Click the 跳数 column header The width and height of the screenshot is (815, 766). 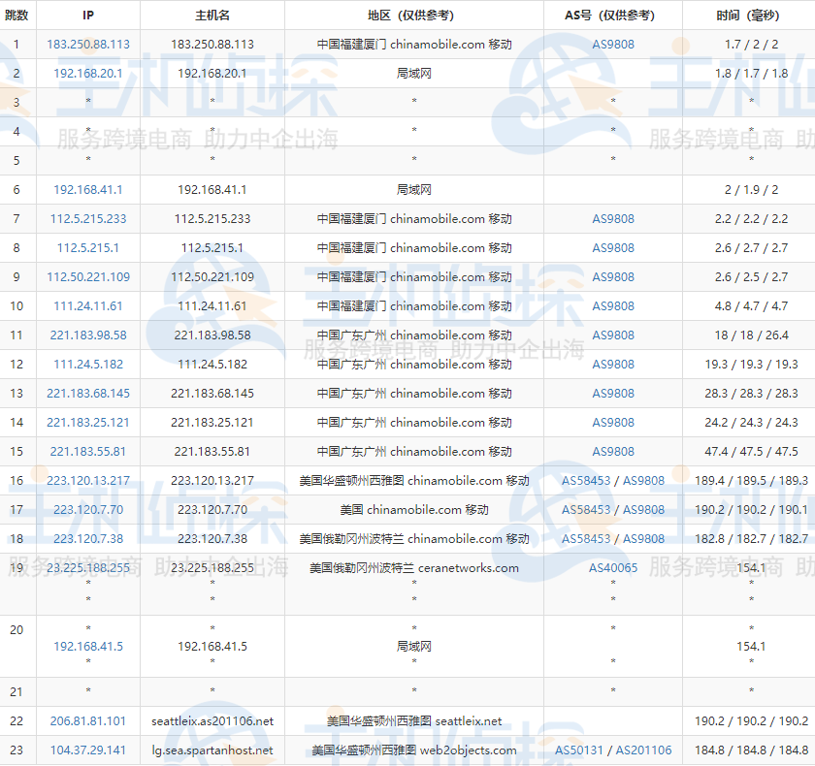pos(17,15)
